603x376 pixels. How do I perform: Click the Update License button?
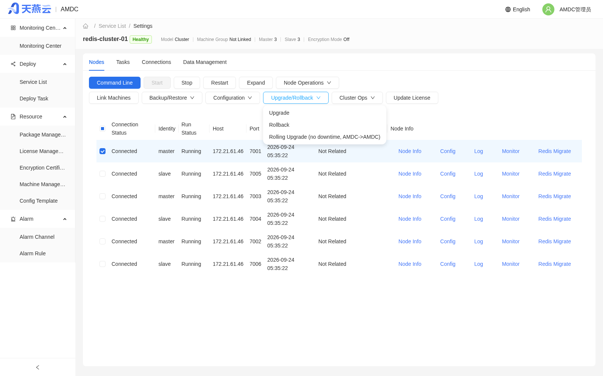pos(412,98)
